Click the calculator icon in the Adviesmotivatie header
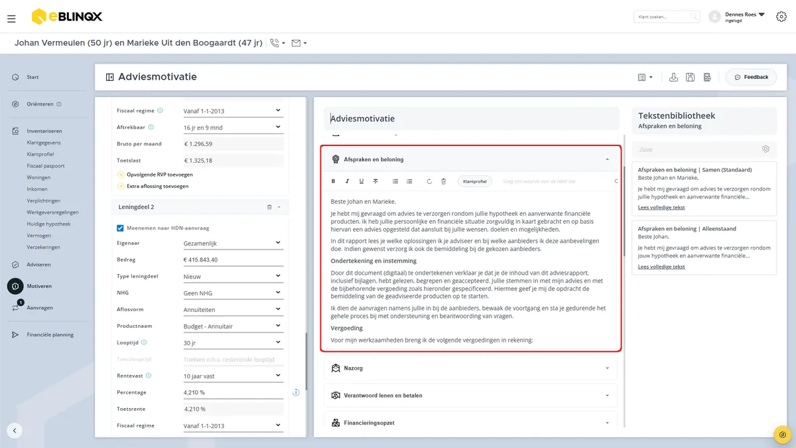796x448 pixels. (x=708, y=77)
